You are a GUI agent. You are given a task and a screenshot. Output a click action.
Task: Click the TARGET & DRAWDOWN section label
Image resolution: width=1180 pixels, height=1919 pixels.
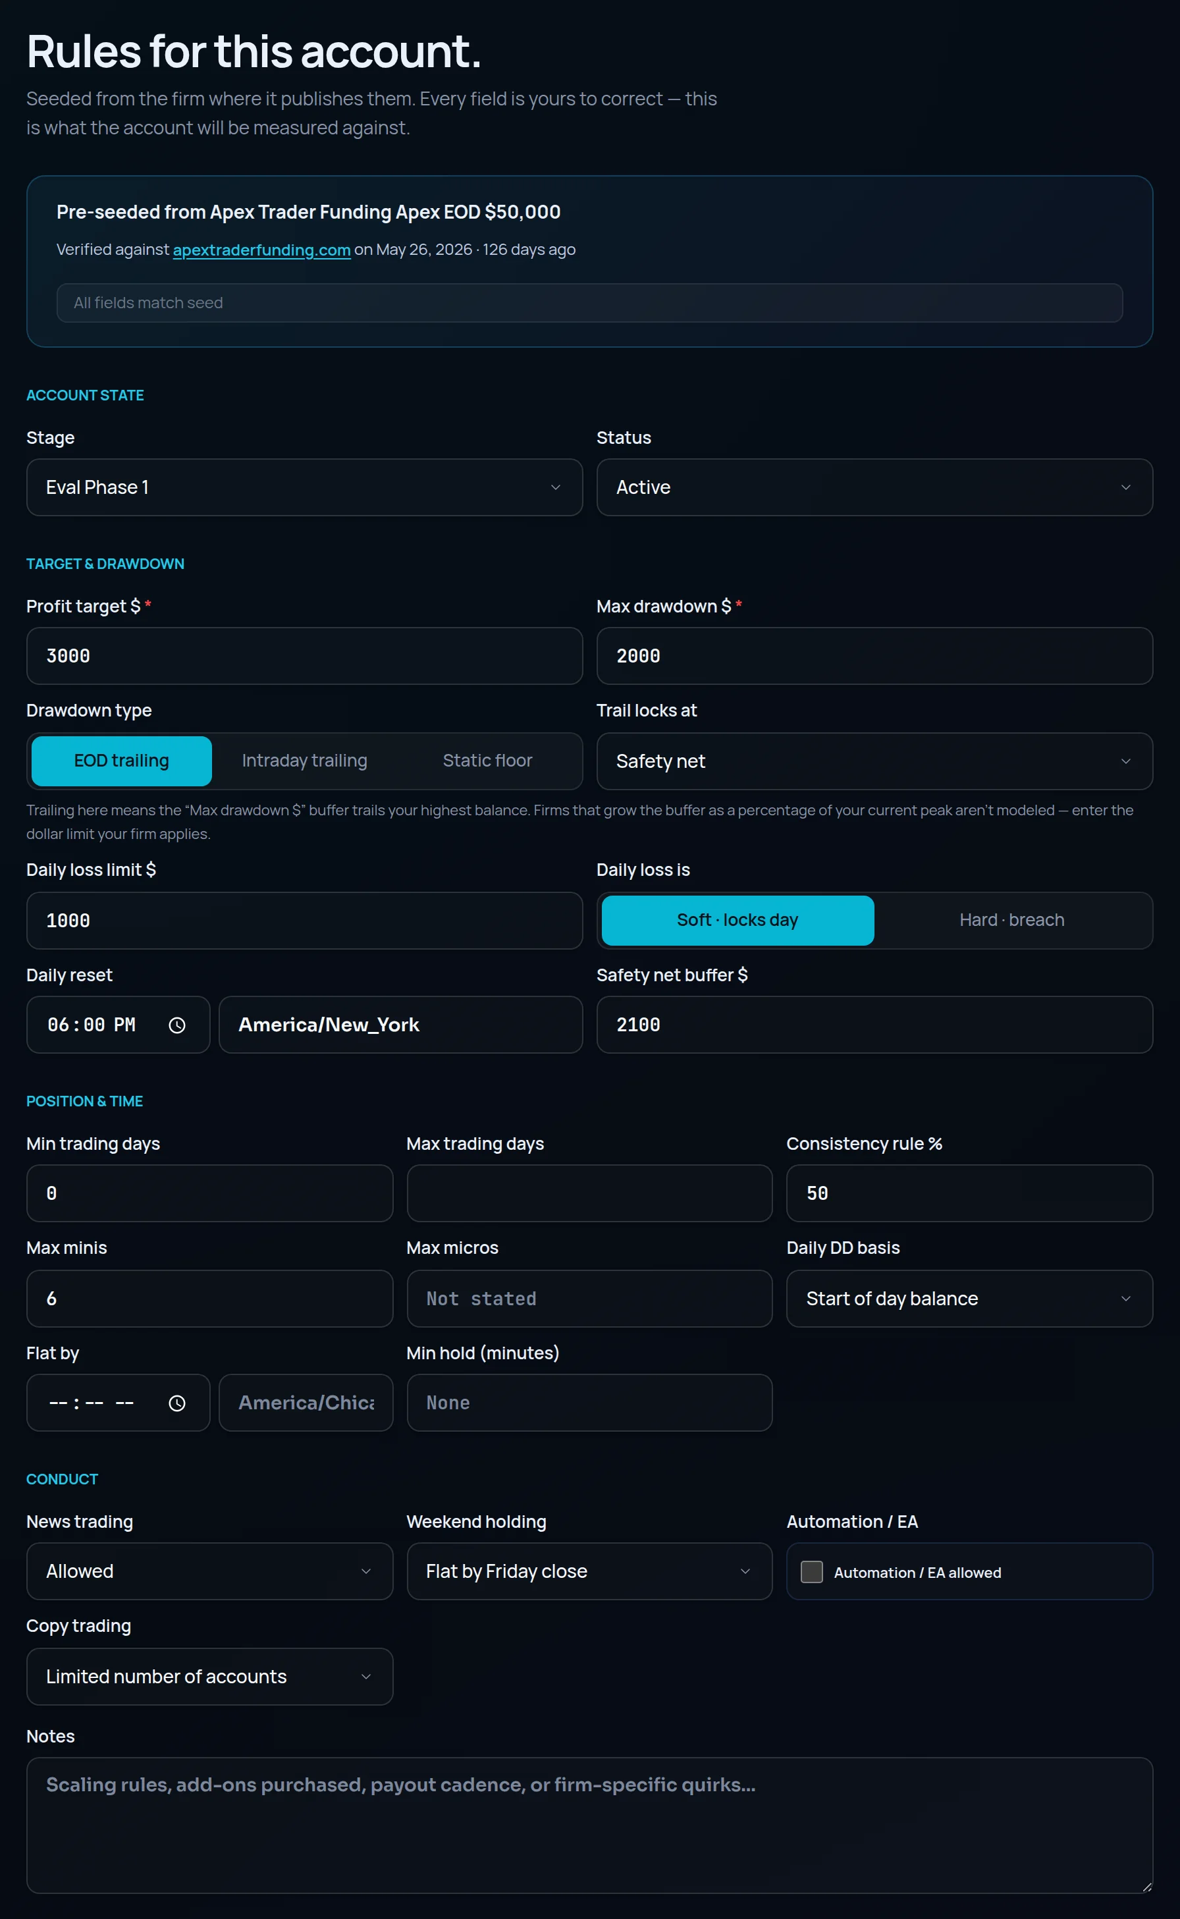click(x=105, y=564)
